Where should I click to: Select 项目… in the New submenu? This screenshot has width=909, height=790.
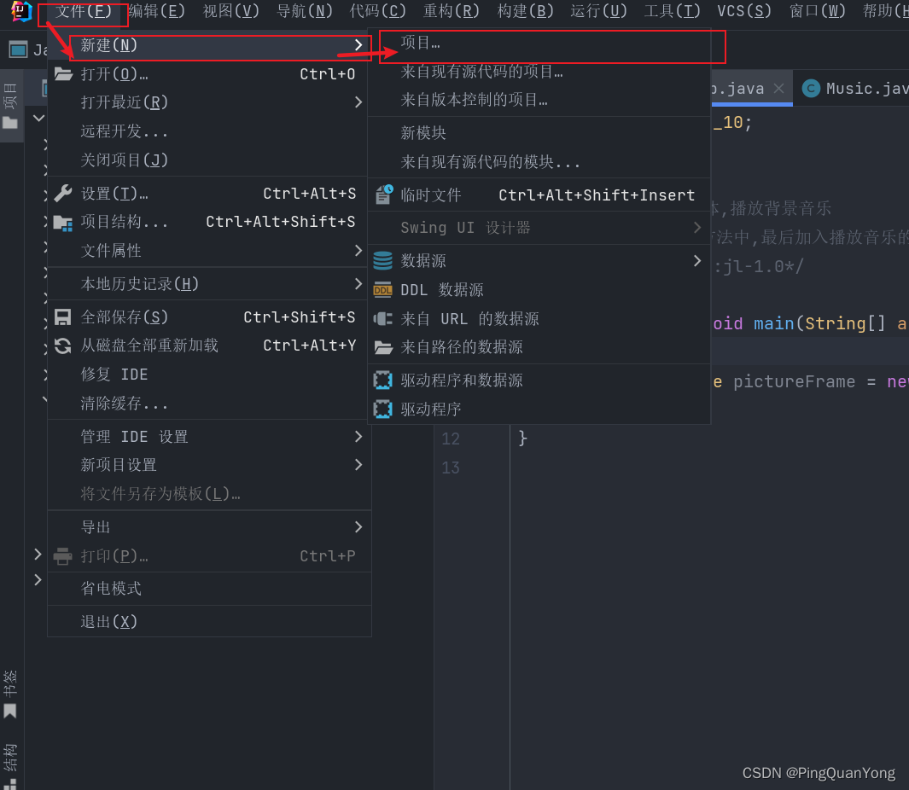coord(539,43)
